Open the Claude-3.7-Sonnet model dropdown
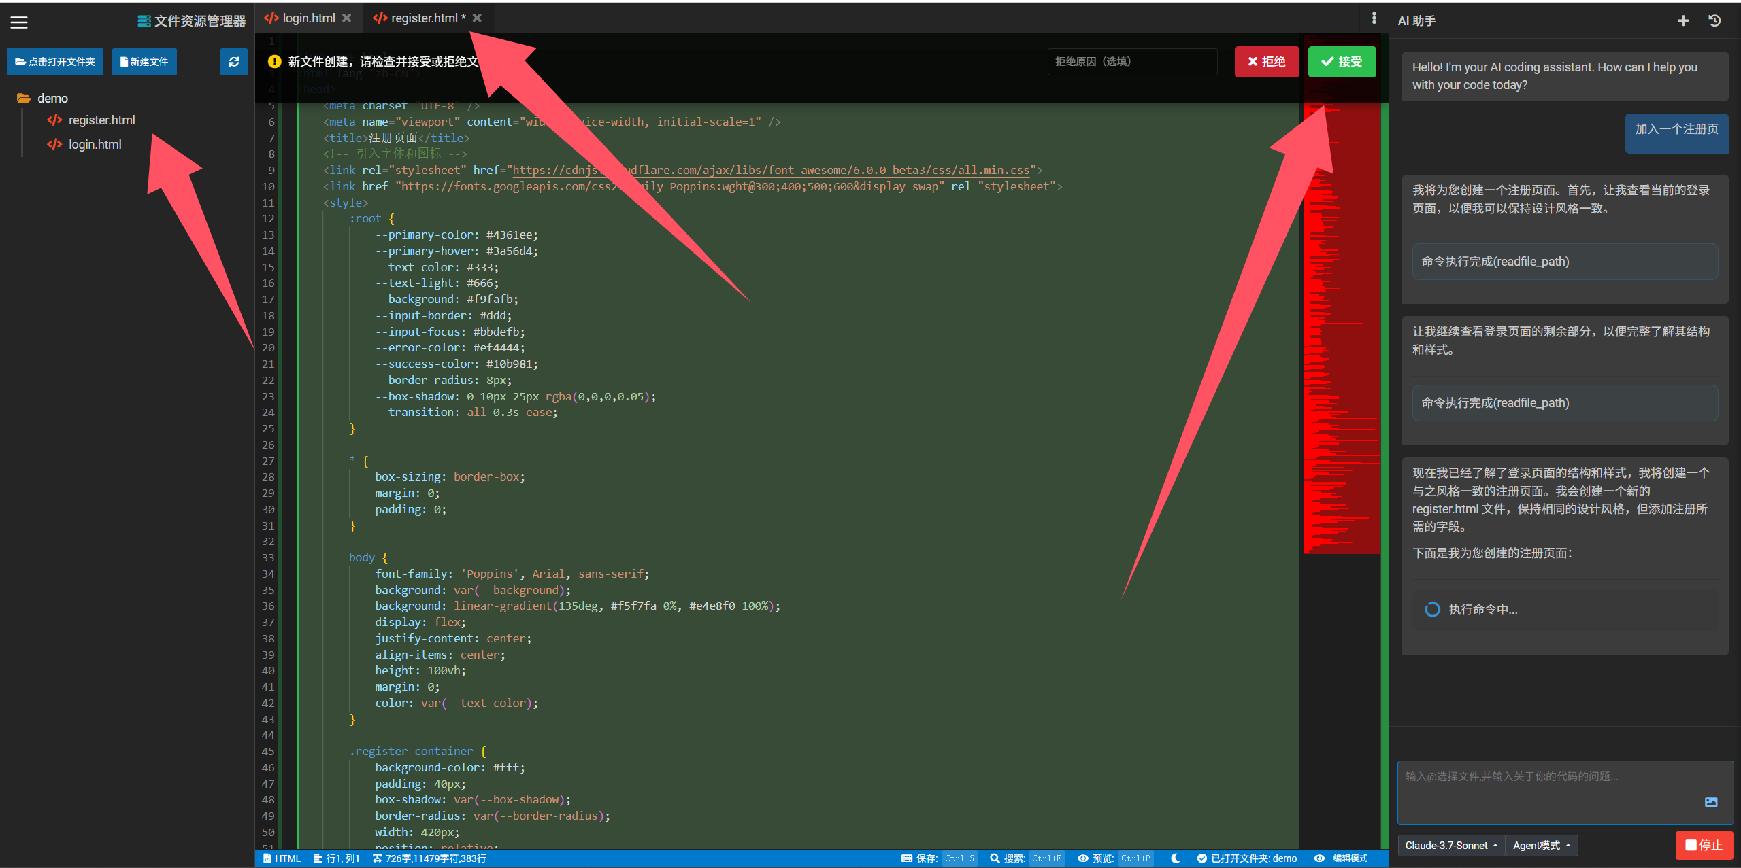Image resolution: width=1741 pixels, height=868 pixels. pyautogui.click(x=1451, y=846)
